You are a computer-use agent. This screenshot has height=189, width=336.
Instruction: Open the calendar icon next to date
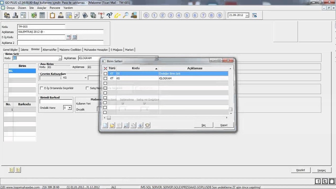pyautogui.click(x=254, y=15)
